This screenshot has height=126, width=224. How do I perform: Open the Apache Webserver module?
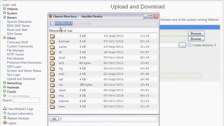coord(19,22)
